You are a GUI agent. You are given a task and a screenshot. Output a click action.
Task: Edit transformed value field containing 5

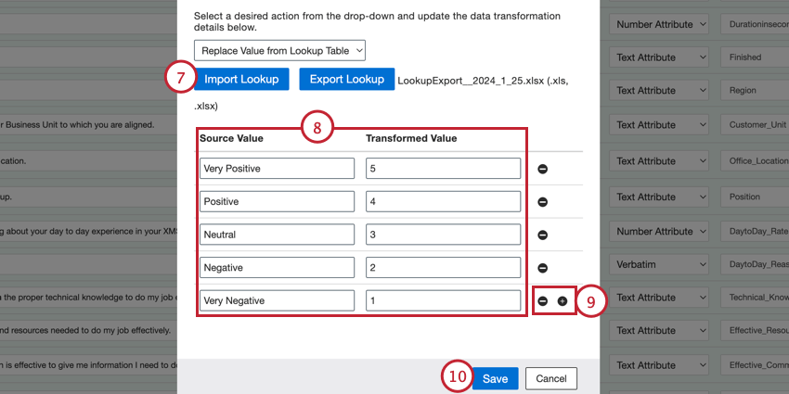pyautogui.click(x=444, y=169)
